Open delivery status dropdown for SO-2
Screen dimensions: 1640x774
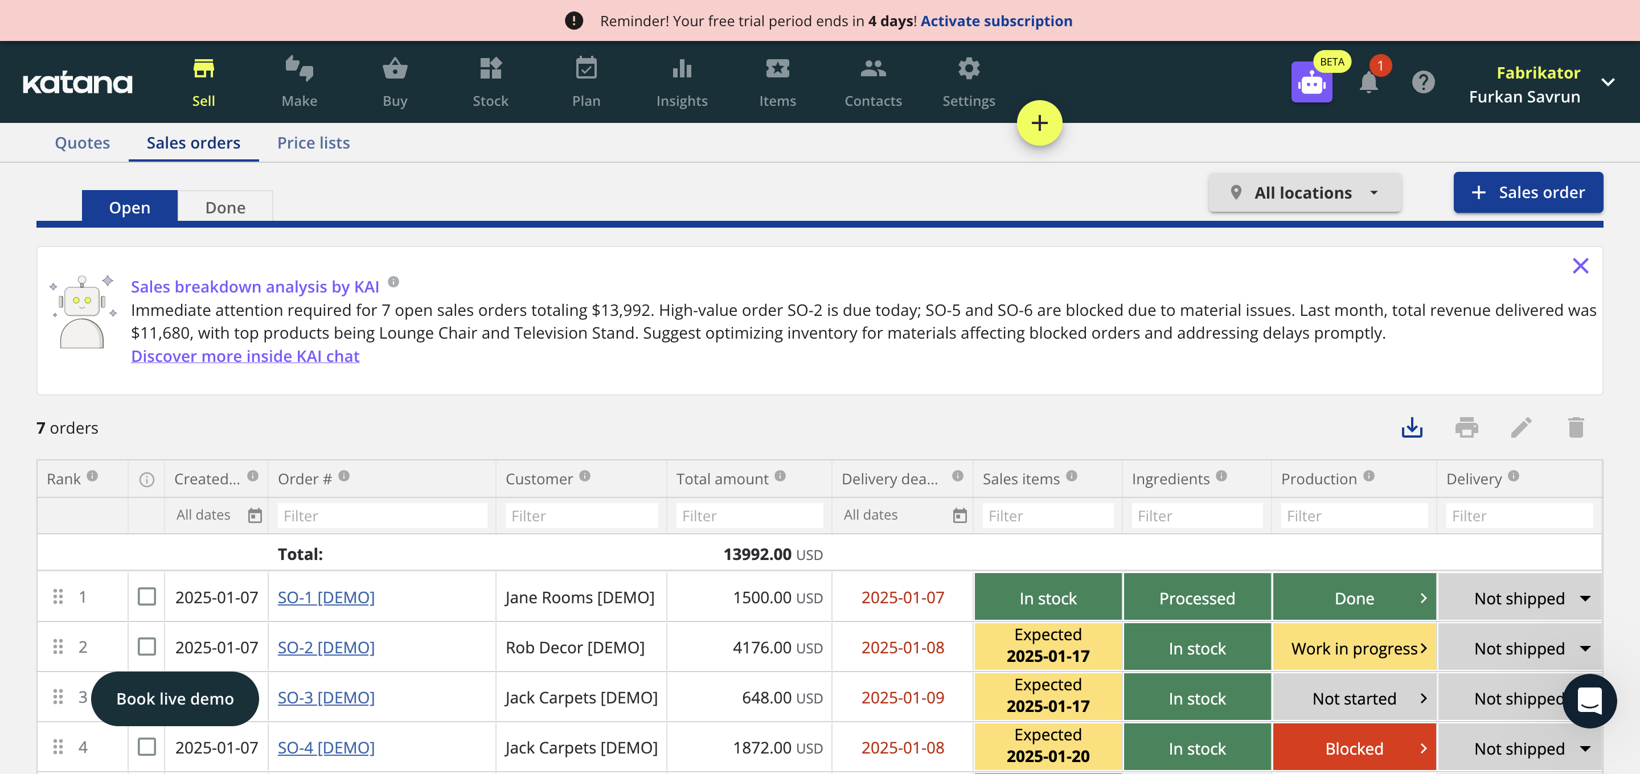pos(1585,649)
